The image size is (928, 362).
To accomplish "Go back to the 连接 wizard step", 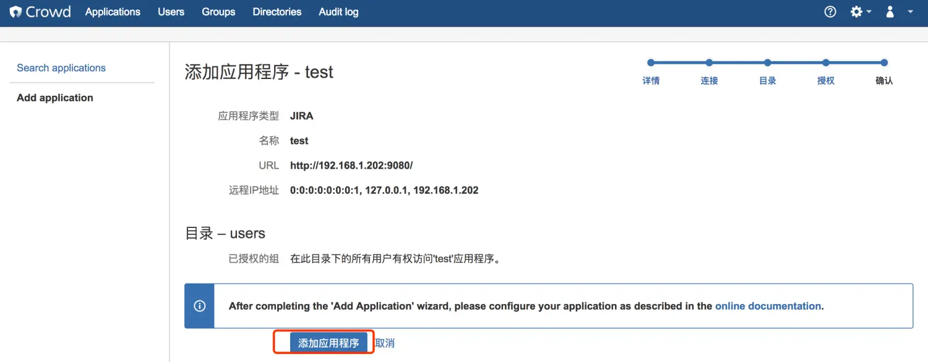I will pyautogui.click(x=709, y=80).
